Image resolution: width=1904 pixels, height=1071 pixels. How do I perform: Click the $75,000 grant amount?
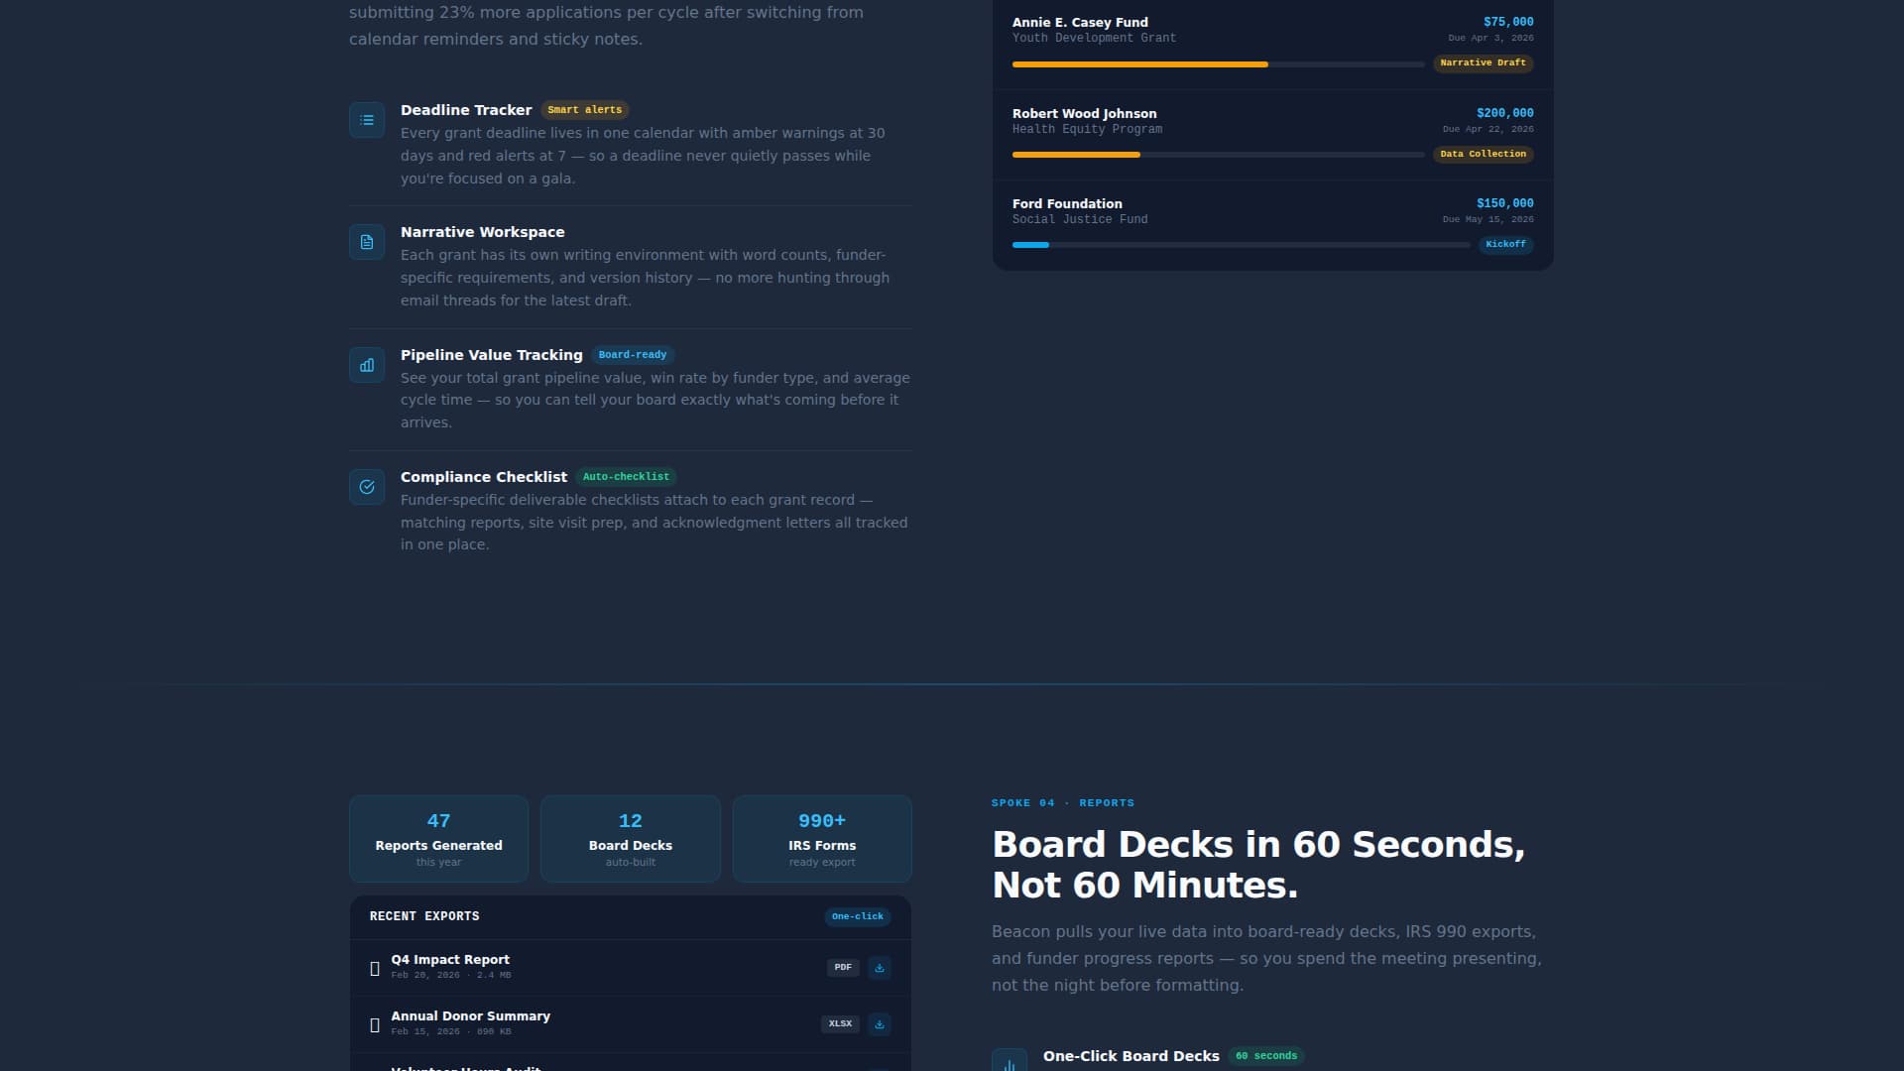1508,22
